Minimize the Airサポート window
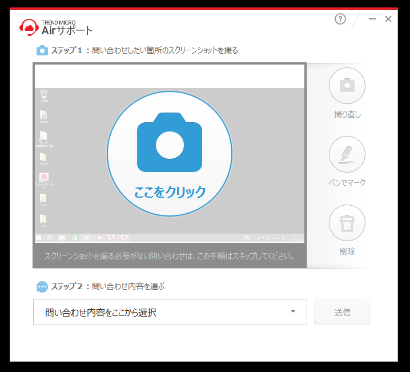The height and width of the screenshot is (372, 410). click(372, 19)
